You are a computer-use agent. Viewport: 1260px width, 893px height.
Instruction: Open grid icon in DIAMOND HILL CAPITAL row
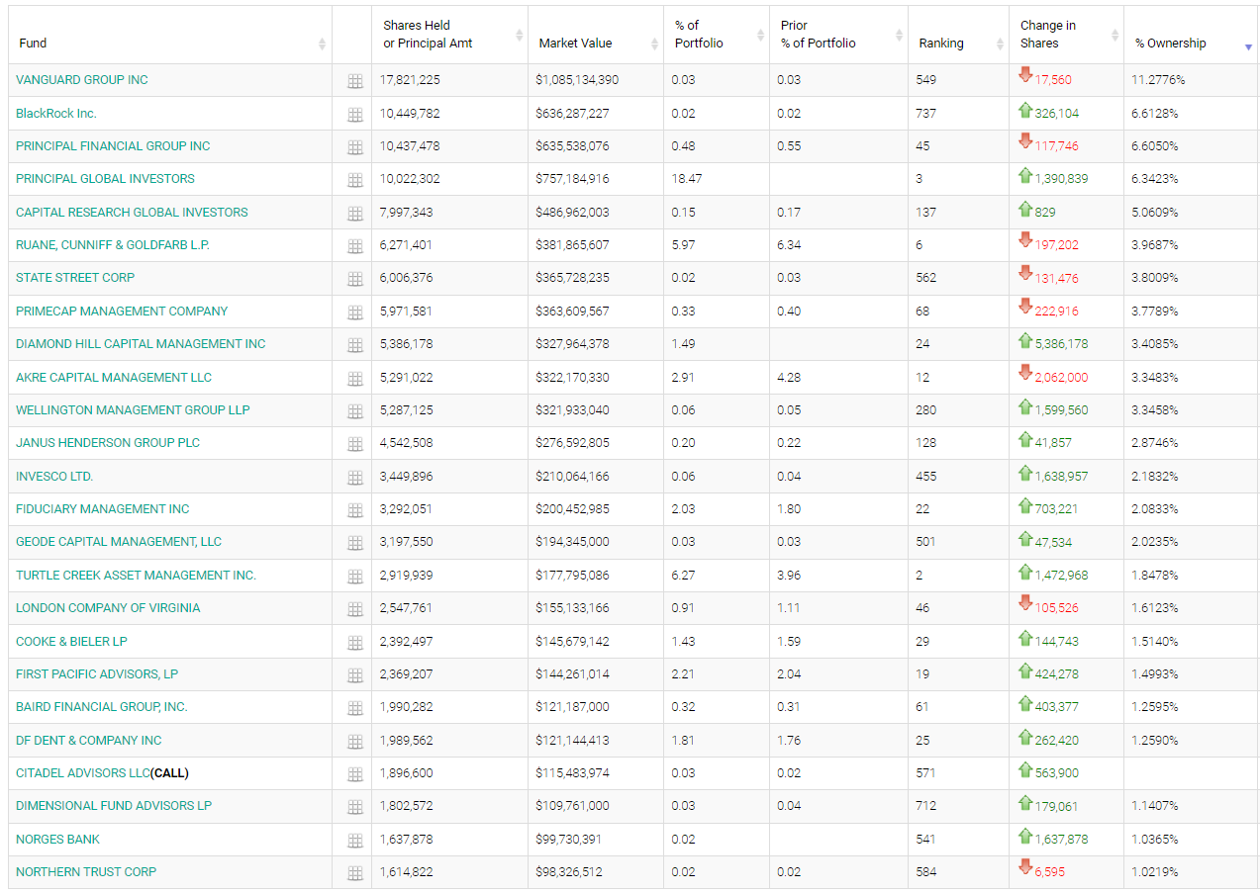pyautogui.click(x=355, y=345)
